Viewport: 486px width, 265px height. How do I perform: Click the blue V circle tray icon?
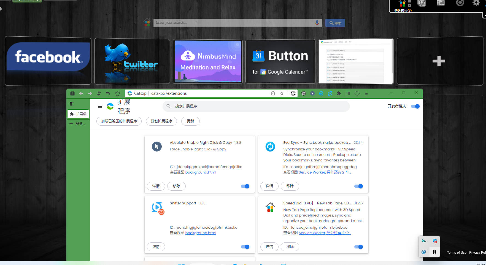(x=424, y=252)
